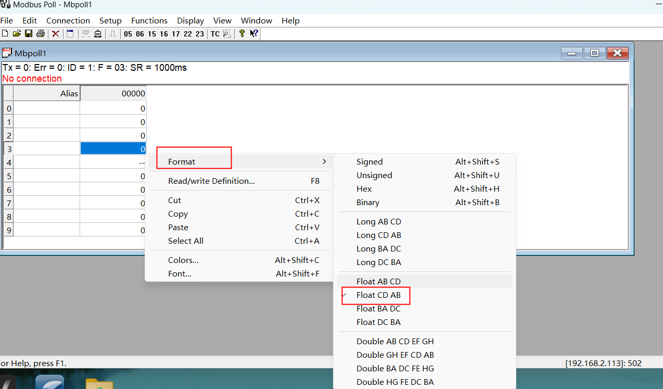Viewport: 663px width, 389px height.
Task: Click the red X delete icon
Action: (55, 34)
